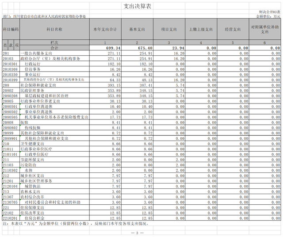This screenshot has width=283, height=237.
Task: Click the 水体 row name
Action: pos(28,170)
